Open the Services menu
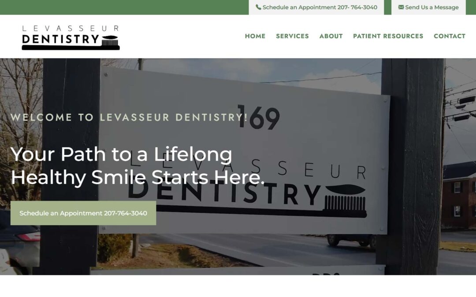Viewport: 476px width, 297px height. 292,36
